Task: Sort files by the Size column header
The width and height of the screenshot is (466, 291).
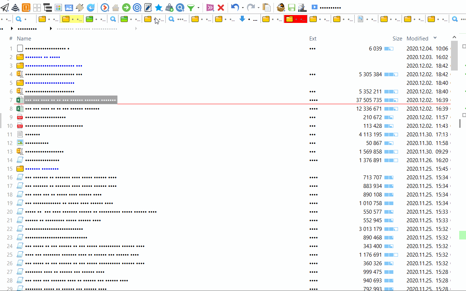Action: pyautogui.click(x=397, y=38)
